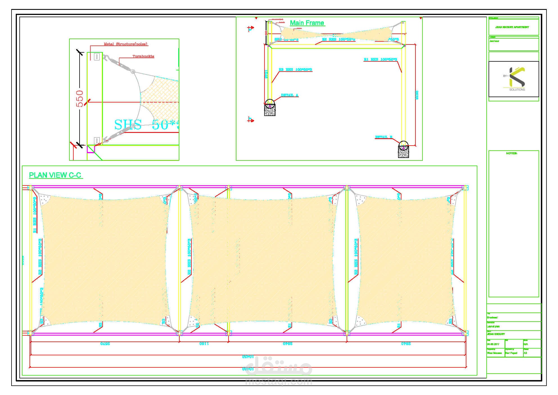Select the Main Frame title label
558x395 pixels.
[x=307, y=23]
